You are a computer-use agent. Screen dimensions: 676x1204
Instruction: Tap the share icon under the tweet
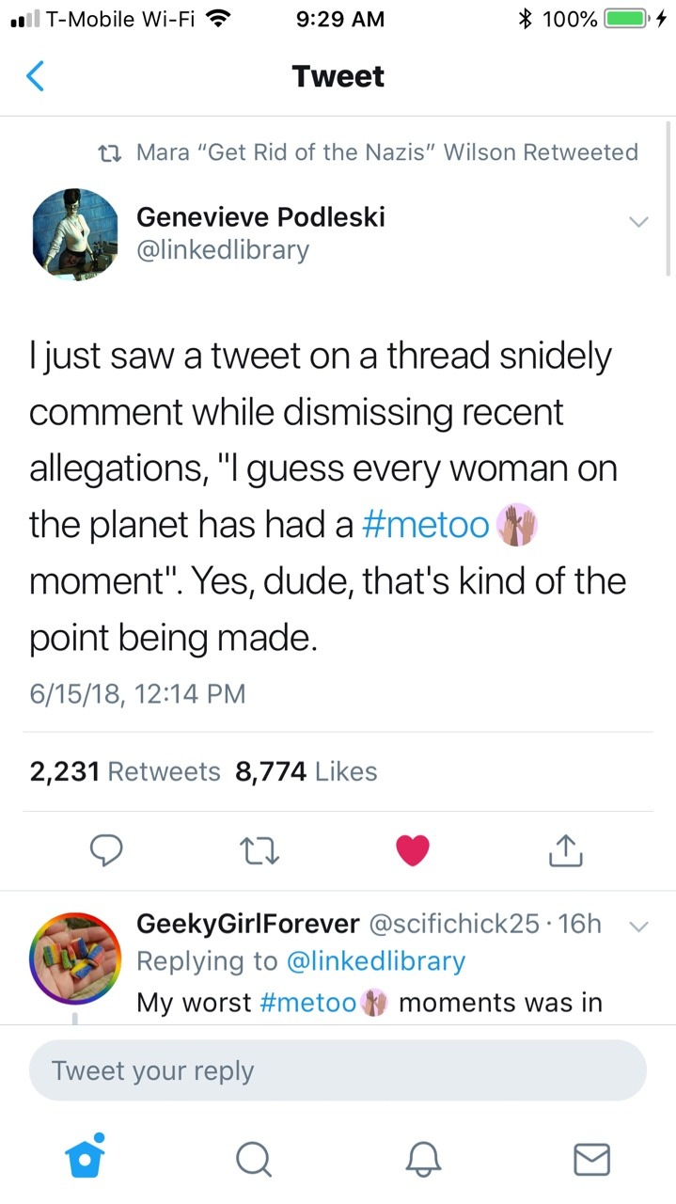click(x=565, y=849)
